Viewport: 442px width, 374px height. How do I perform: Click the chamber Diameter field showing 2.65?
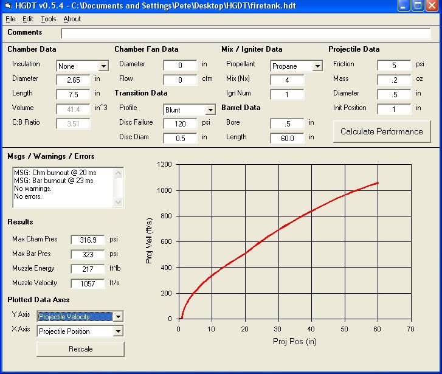74,80
